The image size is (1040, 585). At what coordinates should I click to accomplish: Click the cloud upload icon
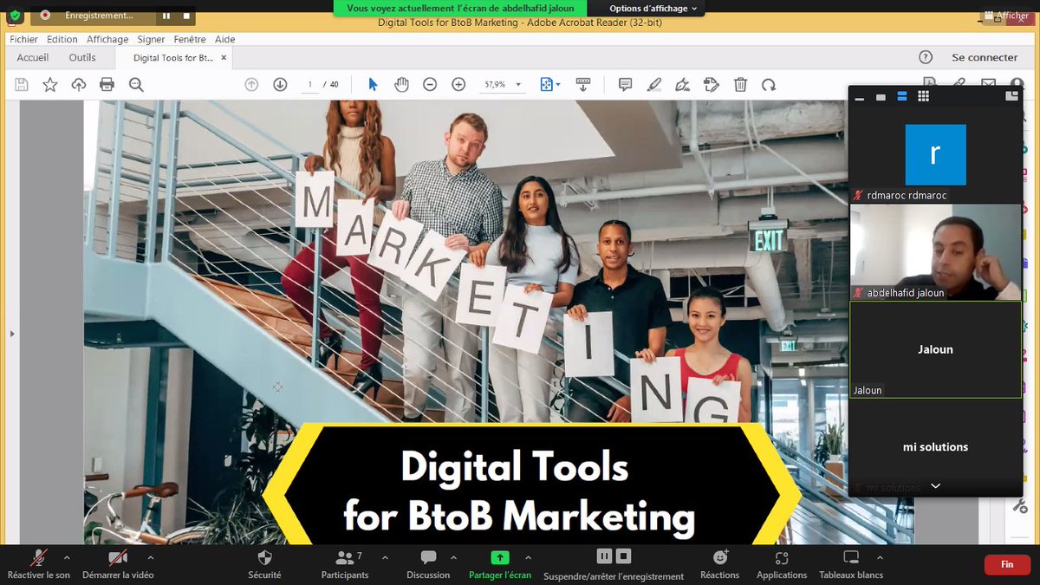pos(79,84)
